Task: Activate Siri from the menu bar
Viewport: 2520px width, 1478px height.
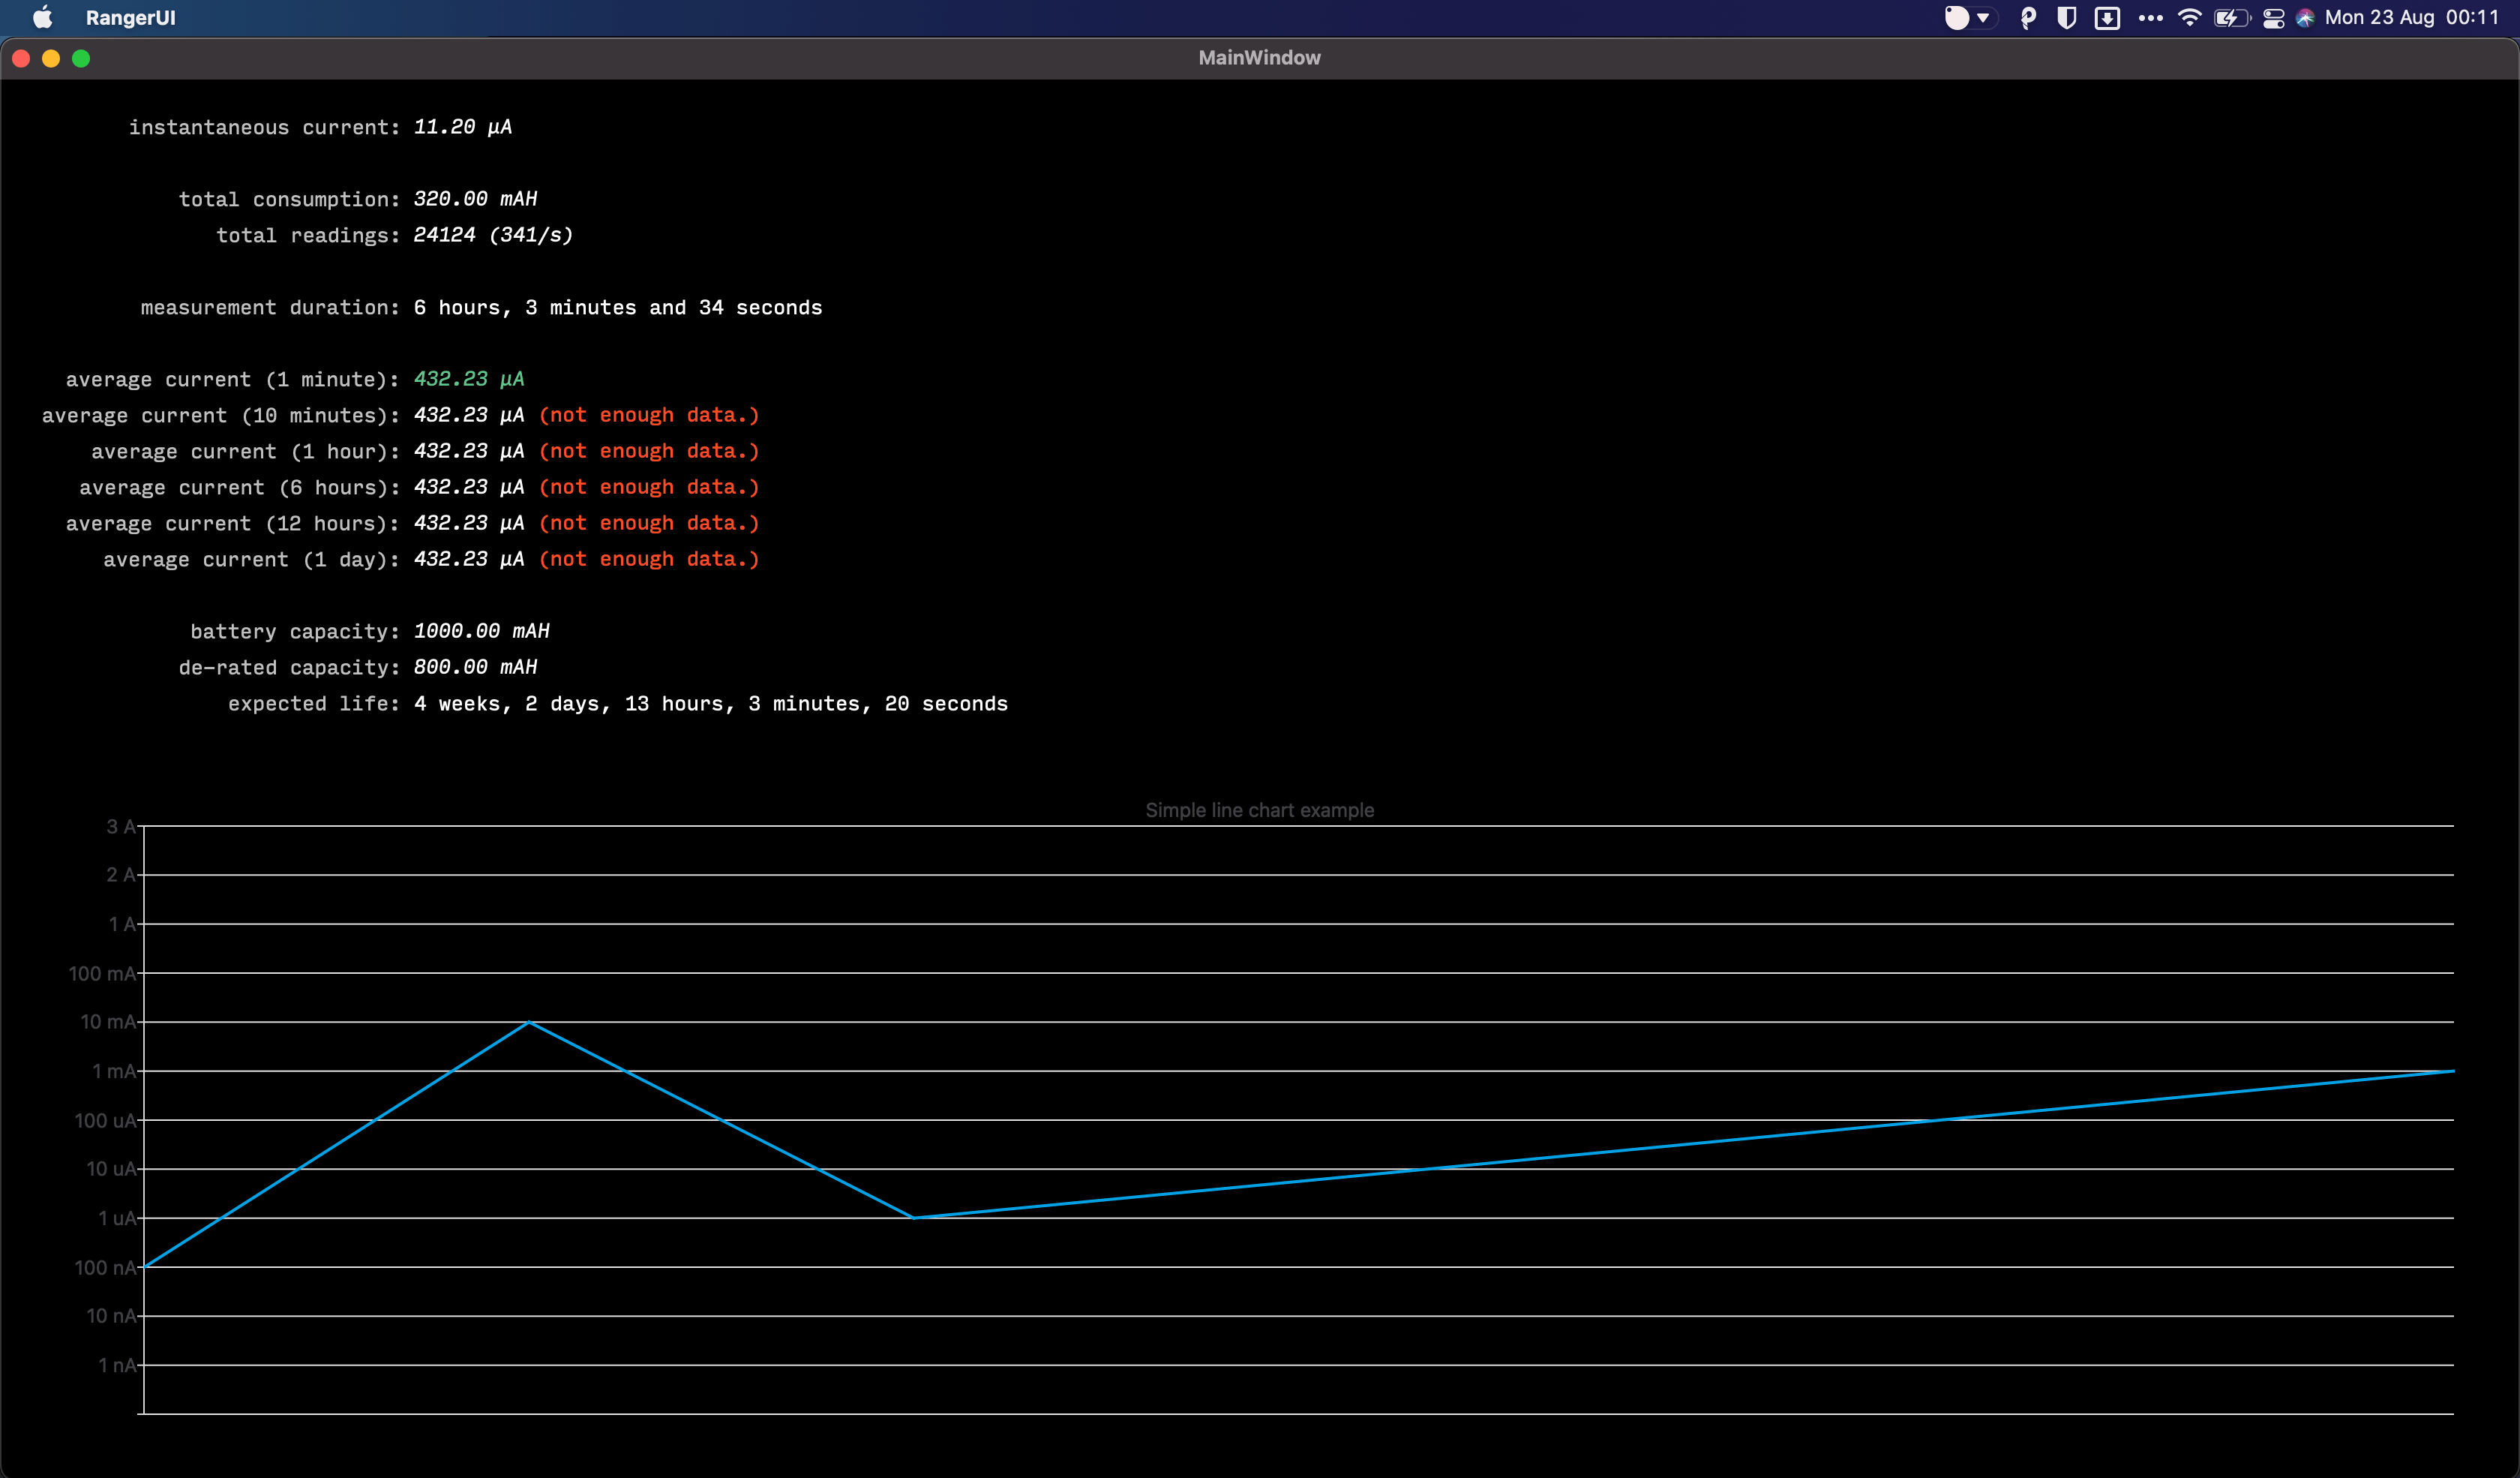Action: pos(2305,17)
